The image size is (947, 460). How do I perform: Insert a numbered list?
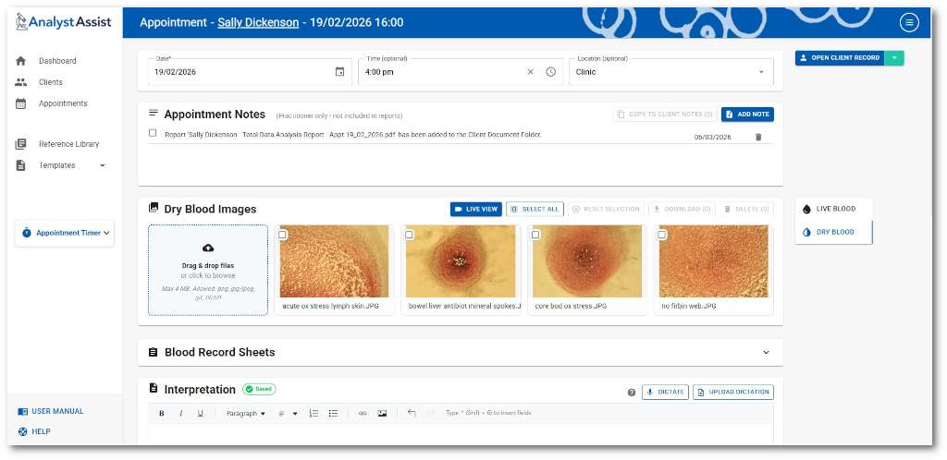pos(314,414)
